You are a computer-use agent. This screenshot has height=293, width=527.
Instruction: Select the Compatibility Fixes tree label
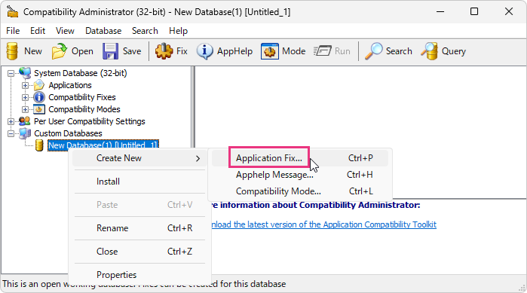(x=82, y=97)
